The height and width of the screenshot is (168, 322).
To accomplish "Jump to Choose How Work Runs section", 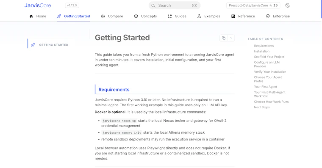I will [x=271, y=102].
